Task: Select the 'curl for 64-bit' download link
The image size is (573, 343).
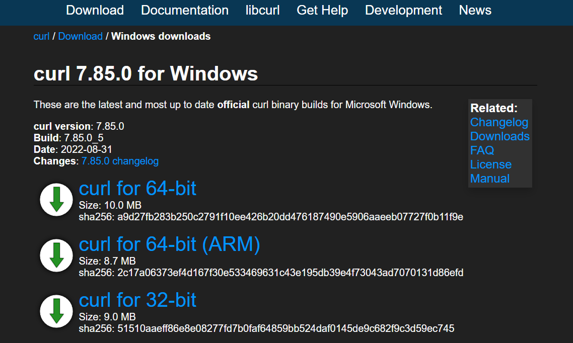Action: 137,188
